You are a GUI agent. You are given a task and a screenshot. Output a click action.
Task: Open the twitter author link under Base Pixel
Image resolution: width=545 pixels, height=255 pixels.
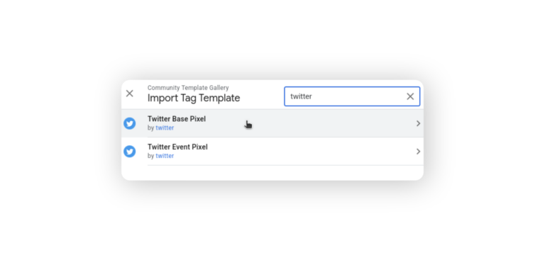165,128
